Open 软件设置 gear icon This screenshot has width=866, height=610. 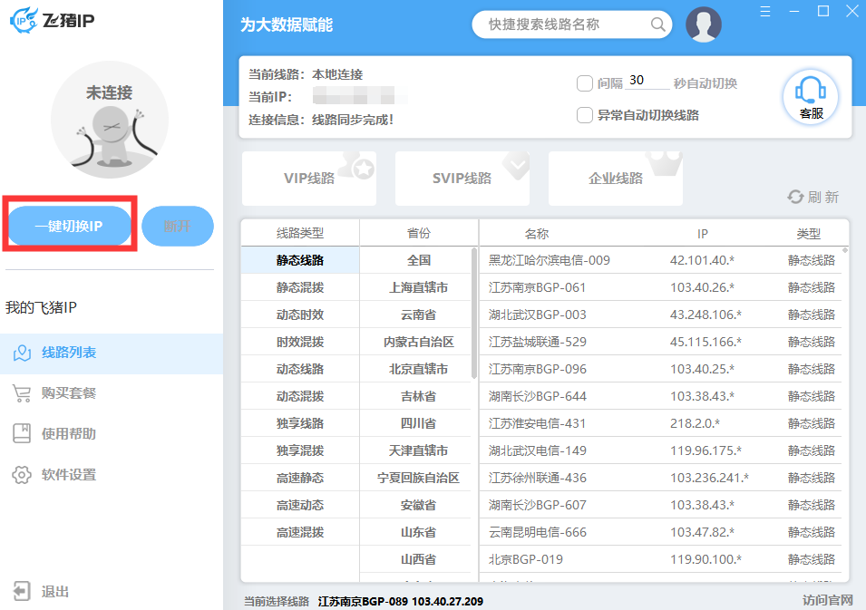(x=22, y=475)
